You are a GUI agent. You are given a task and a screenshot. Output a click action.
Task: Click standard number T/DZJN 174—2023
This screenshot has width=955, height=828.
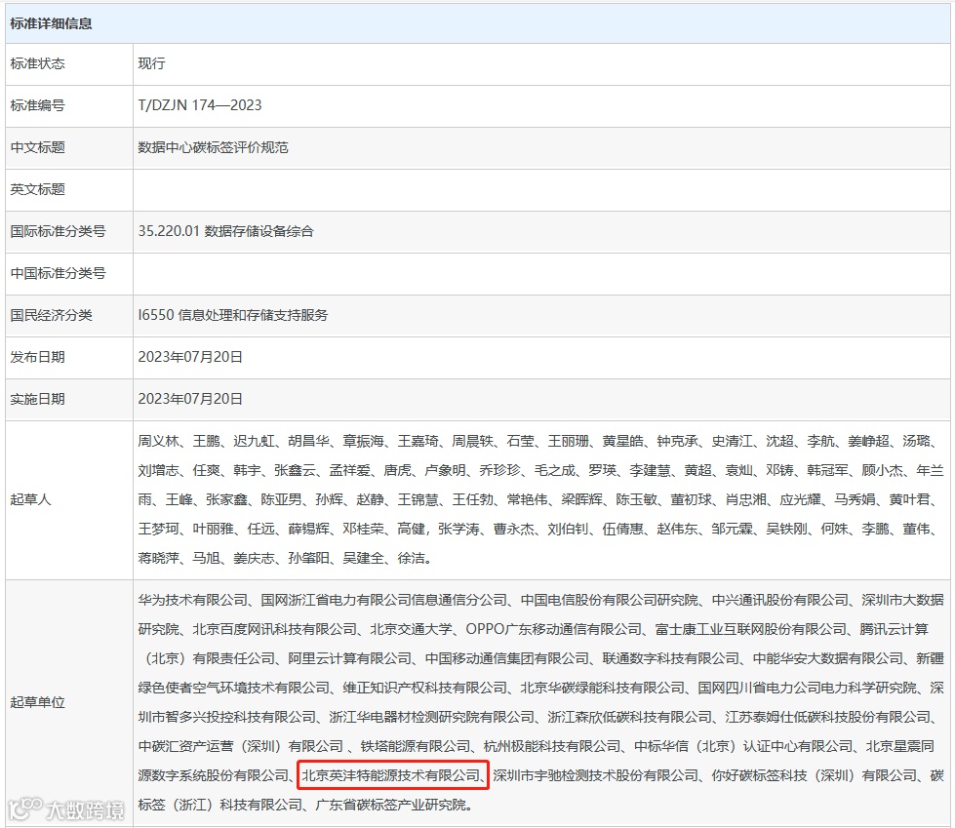click(200, 105)
